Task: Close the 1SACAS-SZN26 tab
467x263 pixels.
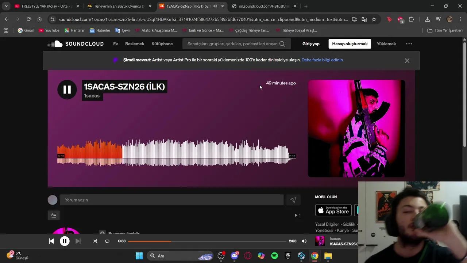Action: coord(223,6)
